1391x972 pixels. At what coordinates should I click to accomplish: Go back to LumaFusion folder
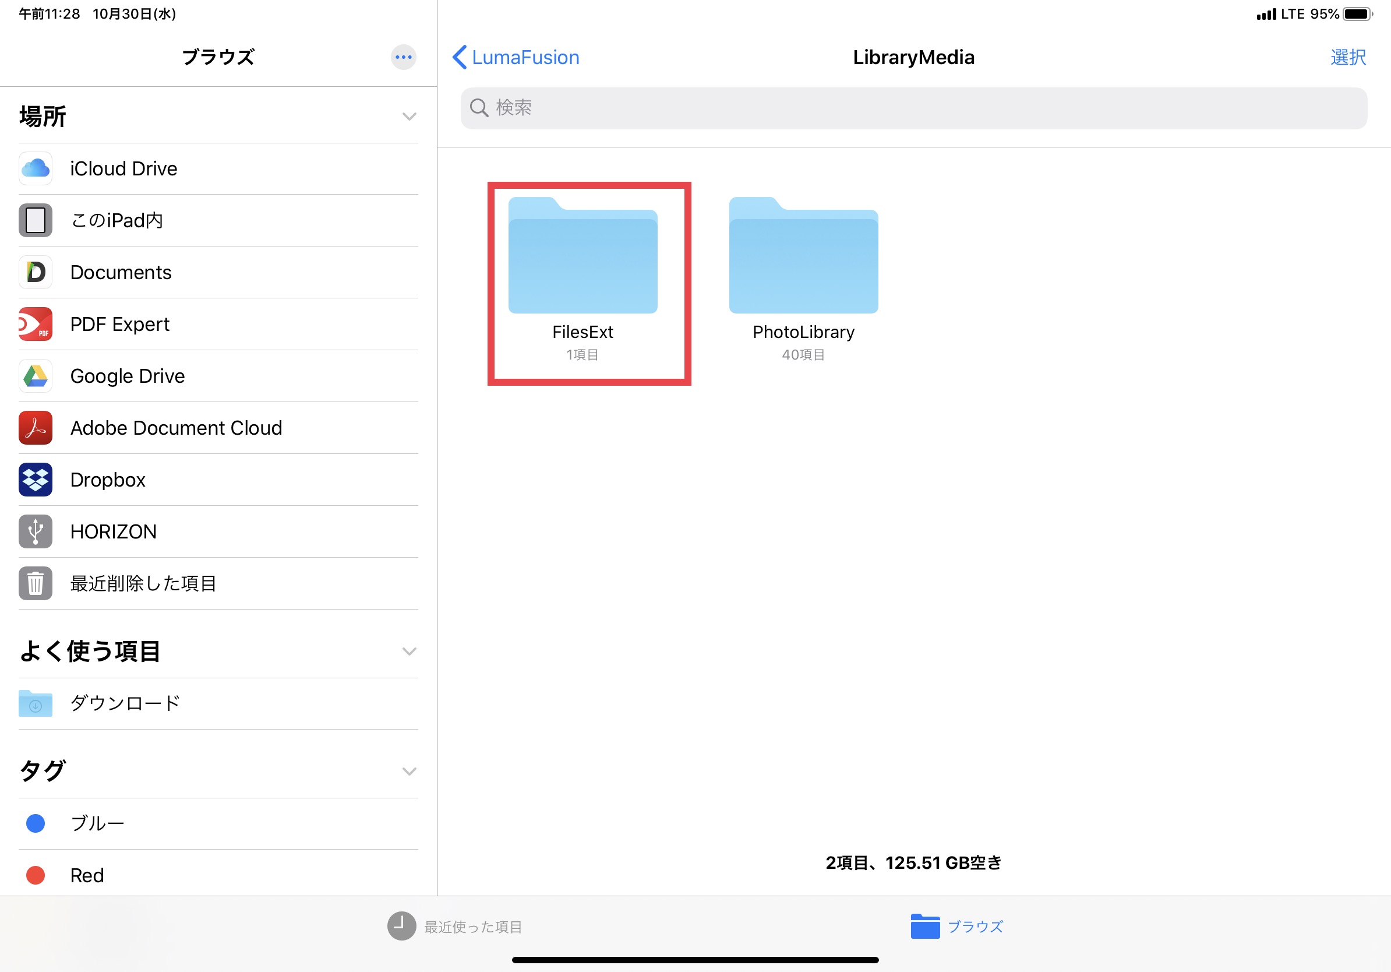pos(516,58)
